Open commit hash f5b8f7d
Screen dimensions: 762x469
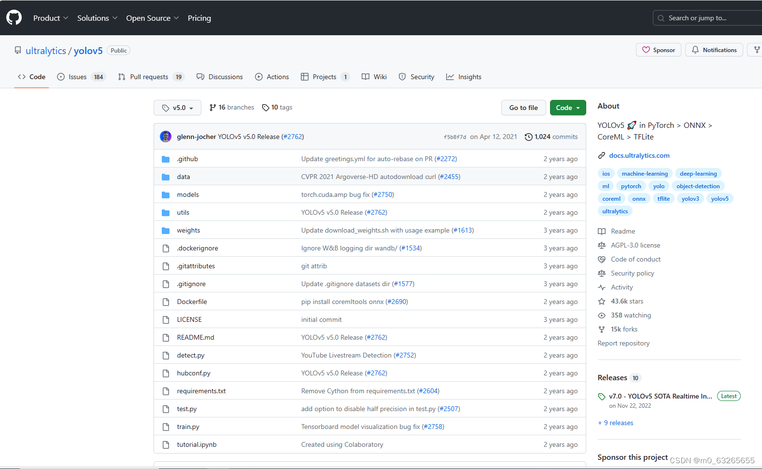(x=455, y=137)
